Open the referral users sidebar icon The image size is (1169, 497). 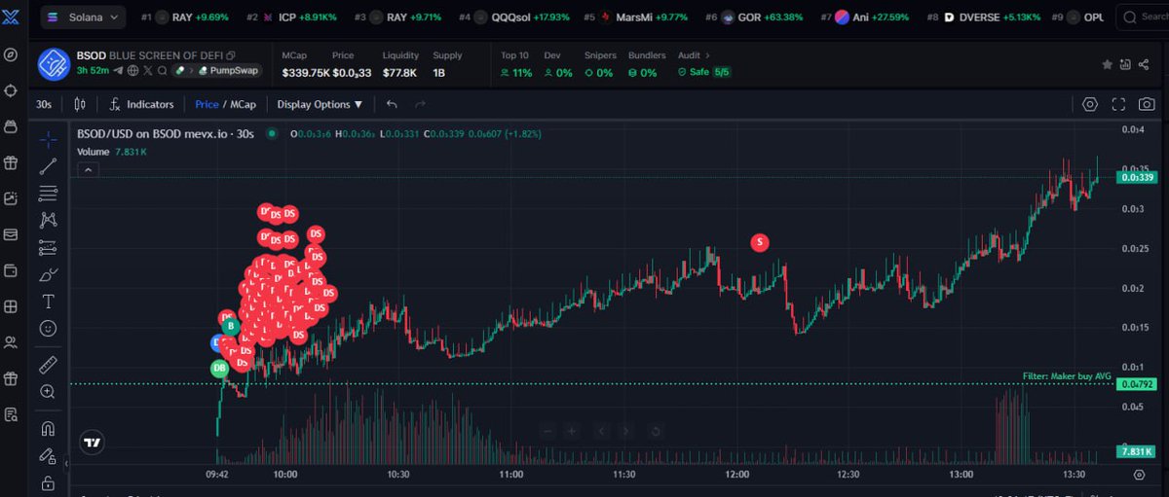pos(11,342)
